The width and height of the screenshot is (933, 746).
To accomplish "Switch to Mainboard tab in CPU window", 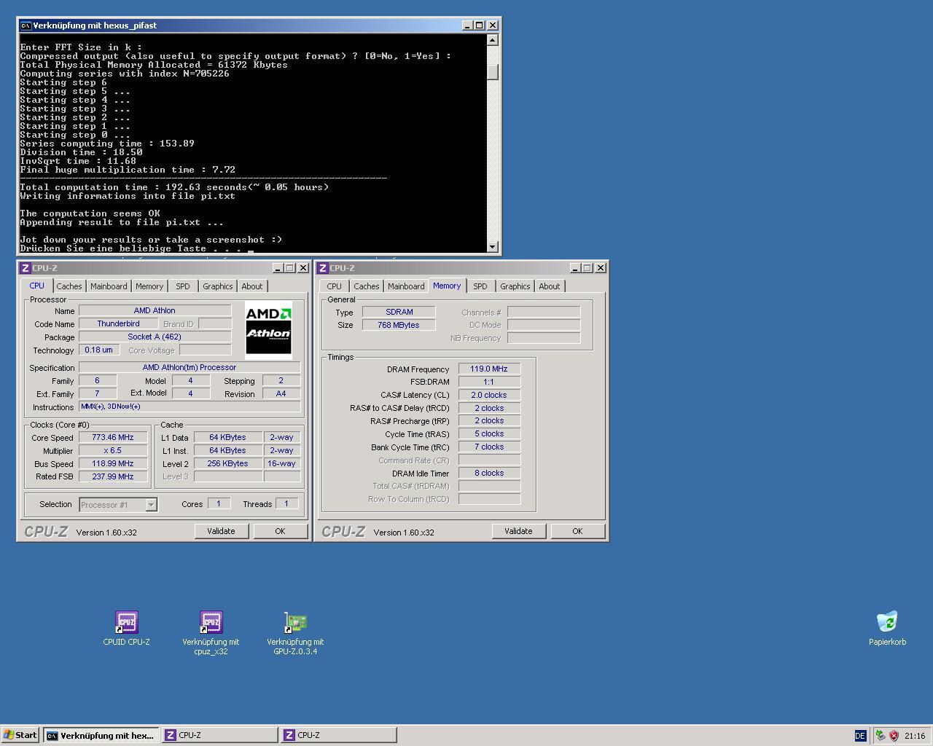I will click(109, 286).
